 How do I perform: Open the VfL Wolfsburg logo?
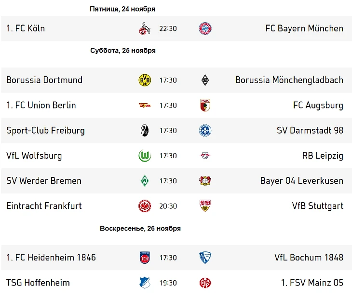[145, 156]
